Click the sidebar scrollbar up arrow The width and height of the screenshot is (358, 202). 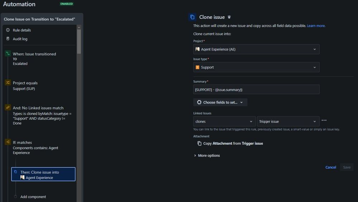79,27
